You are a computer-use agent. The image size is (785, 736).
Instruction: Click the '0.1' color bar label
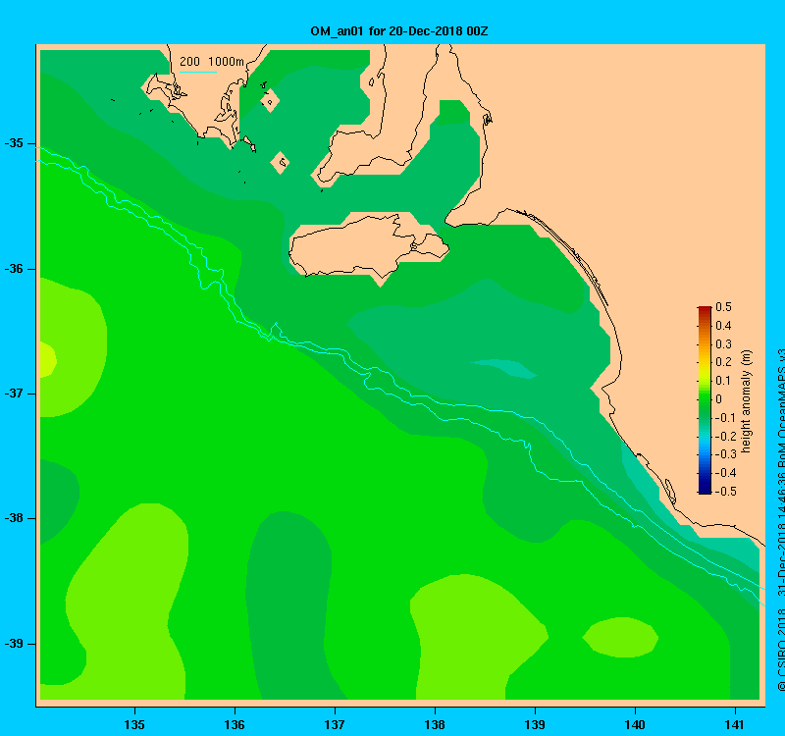pos(723,381)
